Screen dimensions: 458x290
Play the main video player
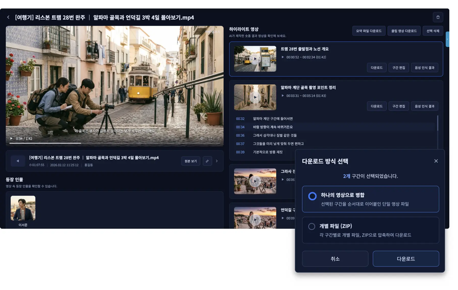[x=11, y=138]
